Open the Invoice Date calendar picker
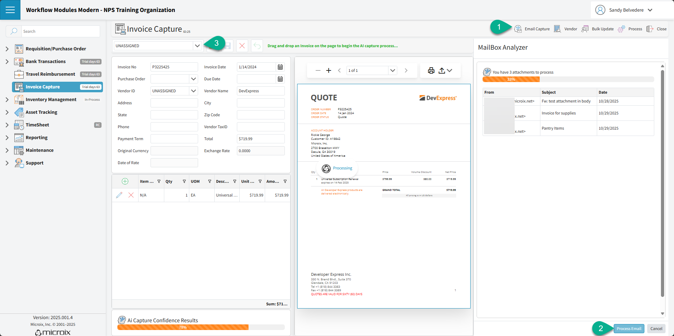Viewport: 674px width, 336px height. (280, 67)
